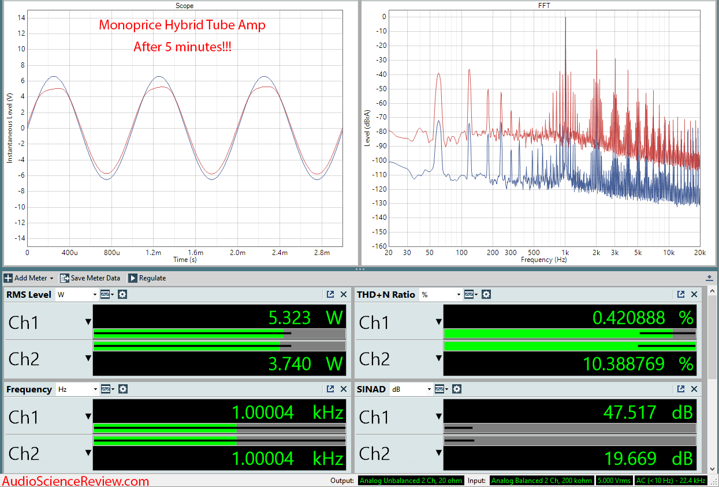The height and width of the screenshot is (487, 719).
Task: Expand the Ch2 arrow in SINAD meter
Action: [x=438, y=453]
